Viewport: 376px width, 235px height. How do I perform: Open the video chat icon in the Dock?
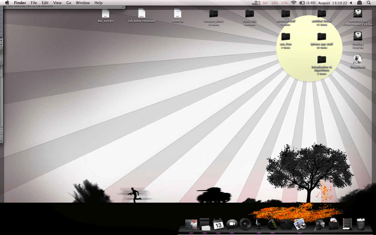pos(232,224)
